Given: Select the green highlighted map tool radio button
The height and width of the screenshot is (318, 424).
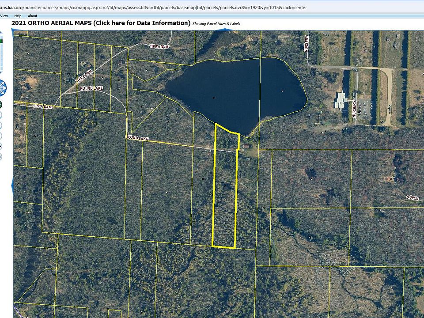Looking at the screenshot, I should [x=1, y=105].
